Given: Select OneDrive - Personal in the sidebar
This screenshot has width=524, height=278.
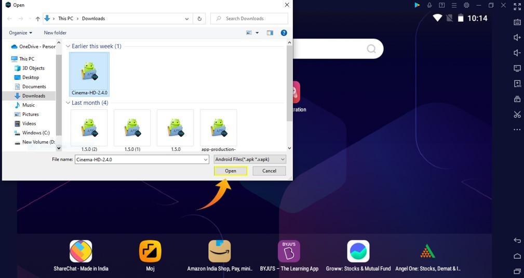Looking at the screenshot, I should (33, 47).
